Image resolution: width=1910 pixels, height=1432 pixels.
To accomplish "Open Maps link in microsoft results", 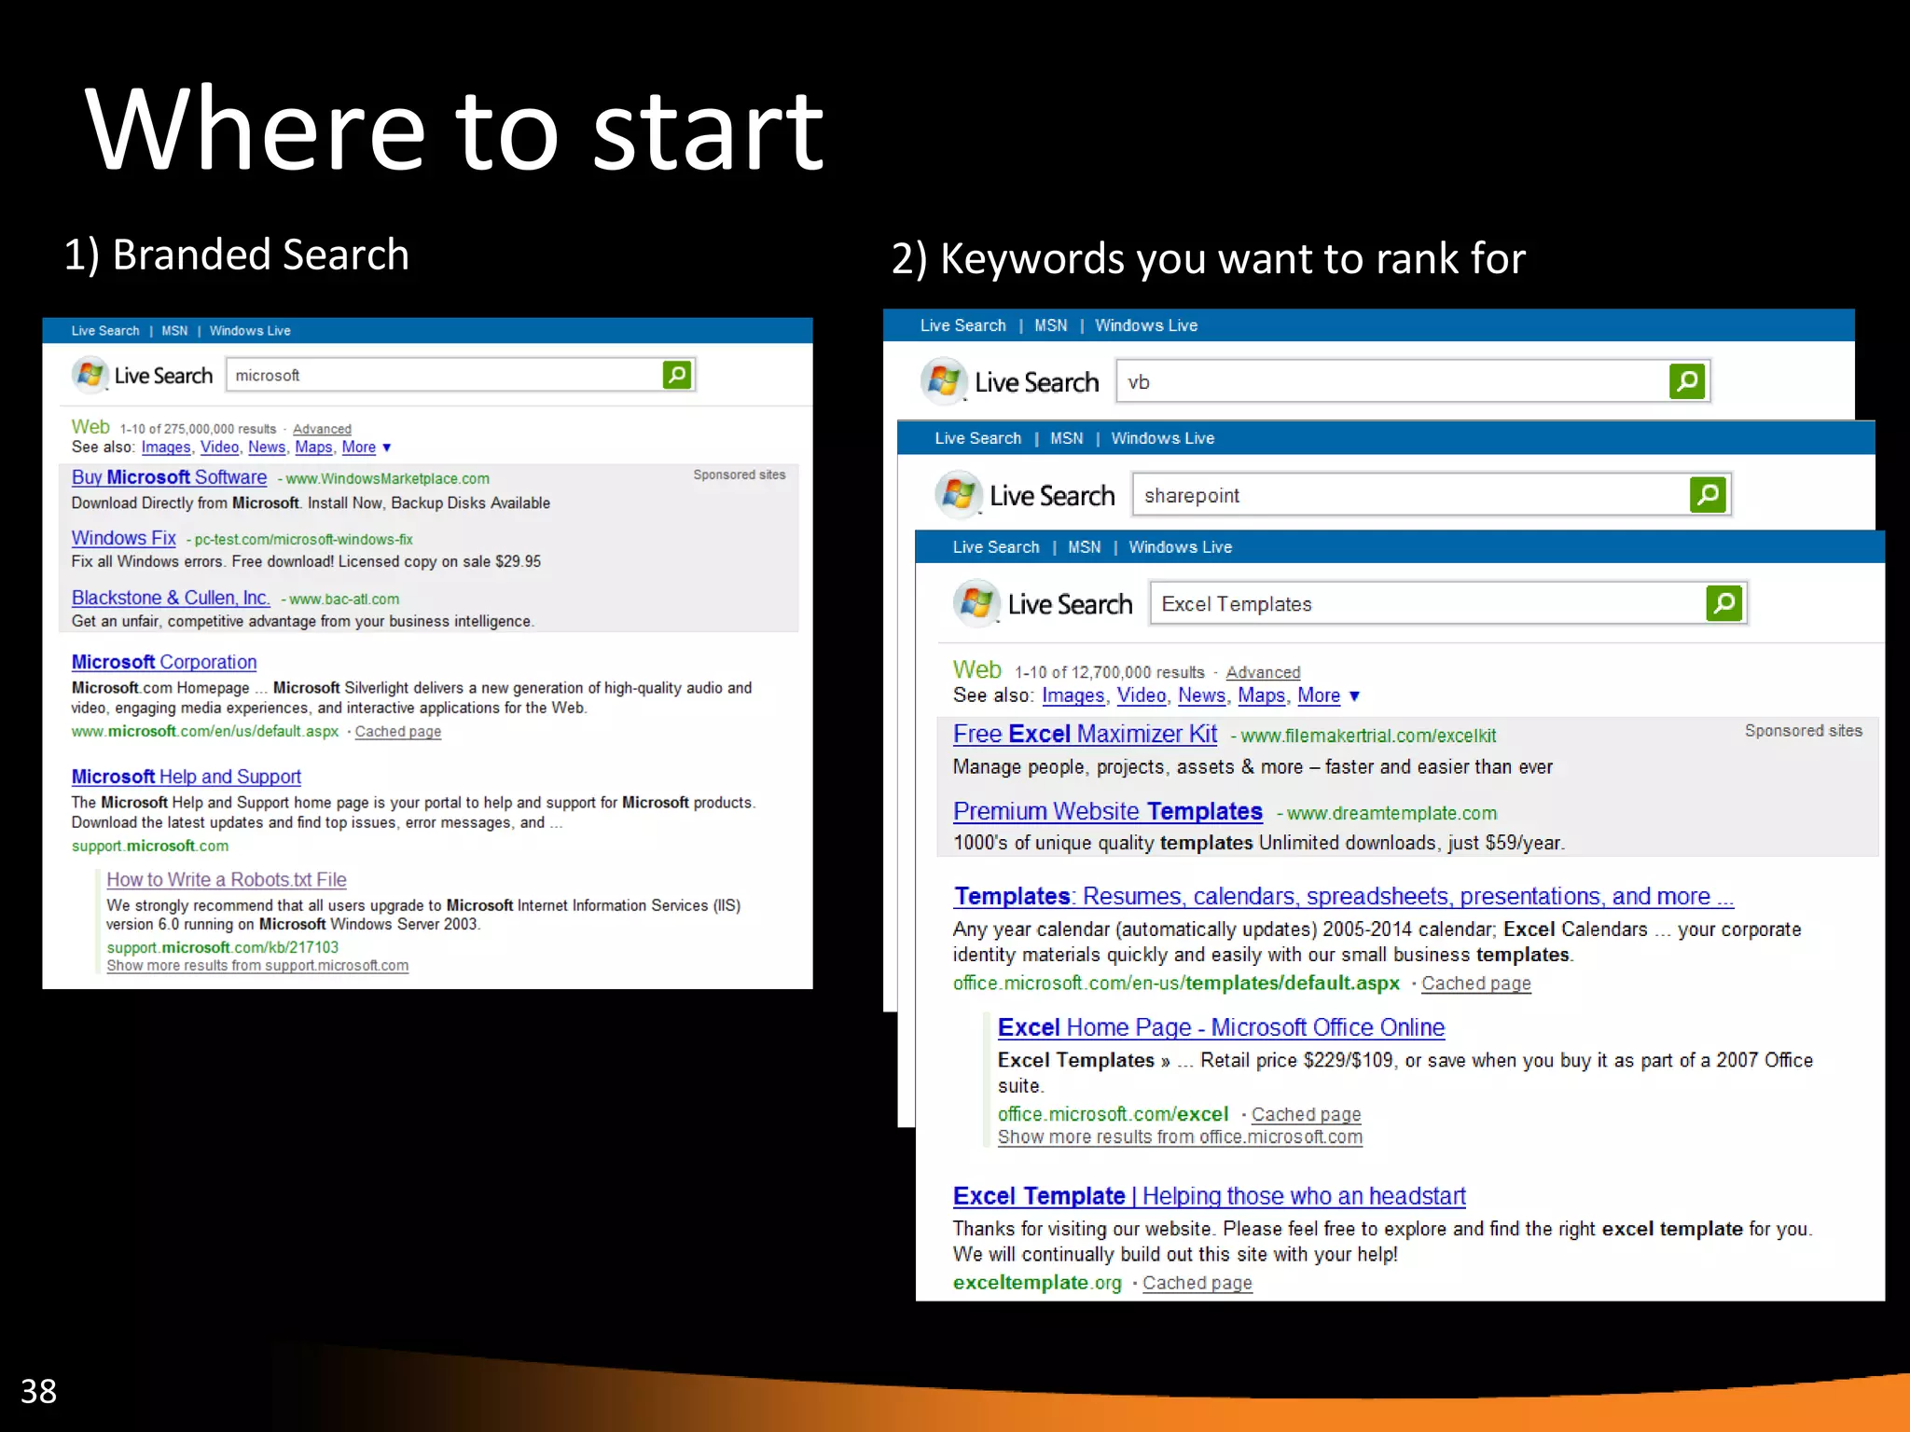I will point(313,447).
